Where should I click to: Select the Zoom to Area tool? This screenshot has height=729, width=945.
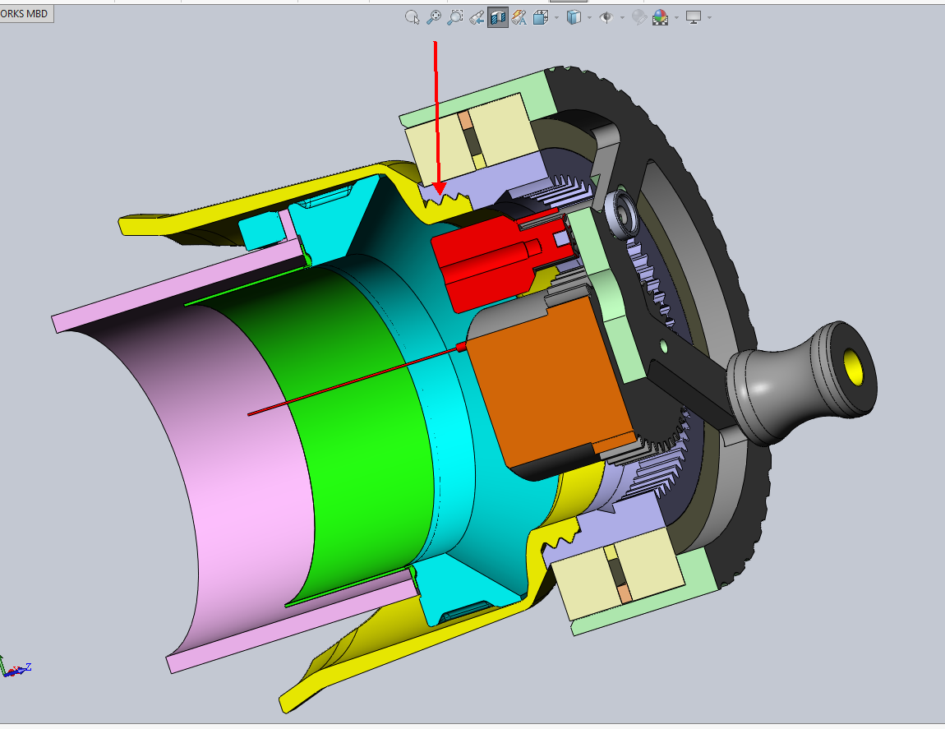tap(455, 17)
